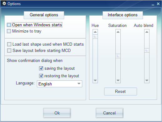Select the General options header tab
Image resolution: width=162 pixels, height=122 pixels.
pos(44,15)
